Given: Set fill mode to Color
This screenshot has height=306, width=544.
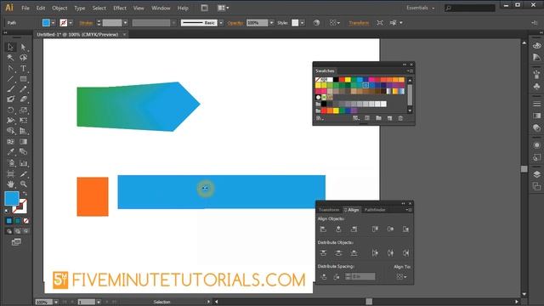Looking at the screenshot, I should coord(9,221).
